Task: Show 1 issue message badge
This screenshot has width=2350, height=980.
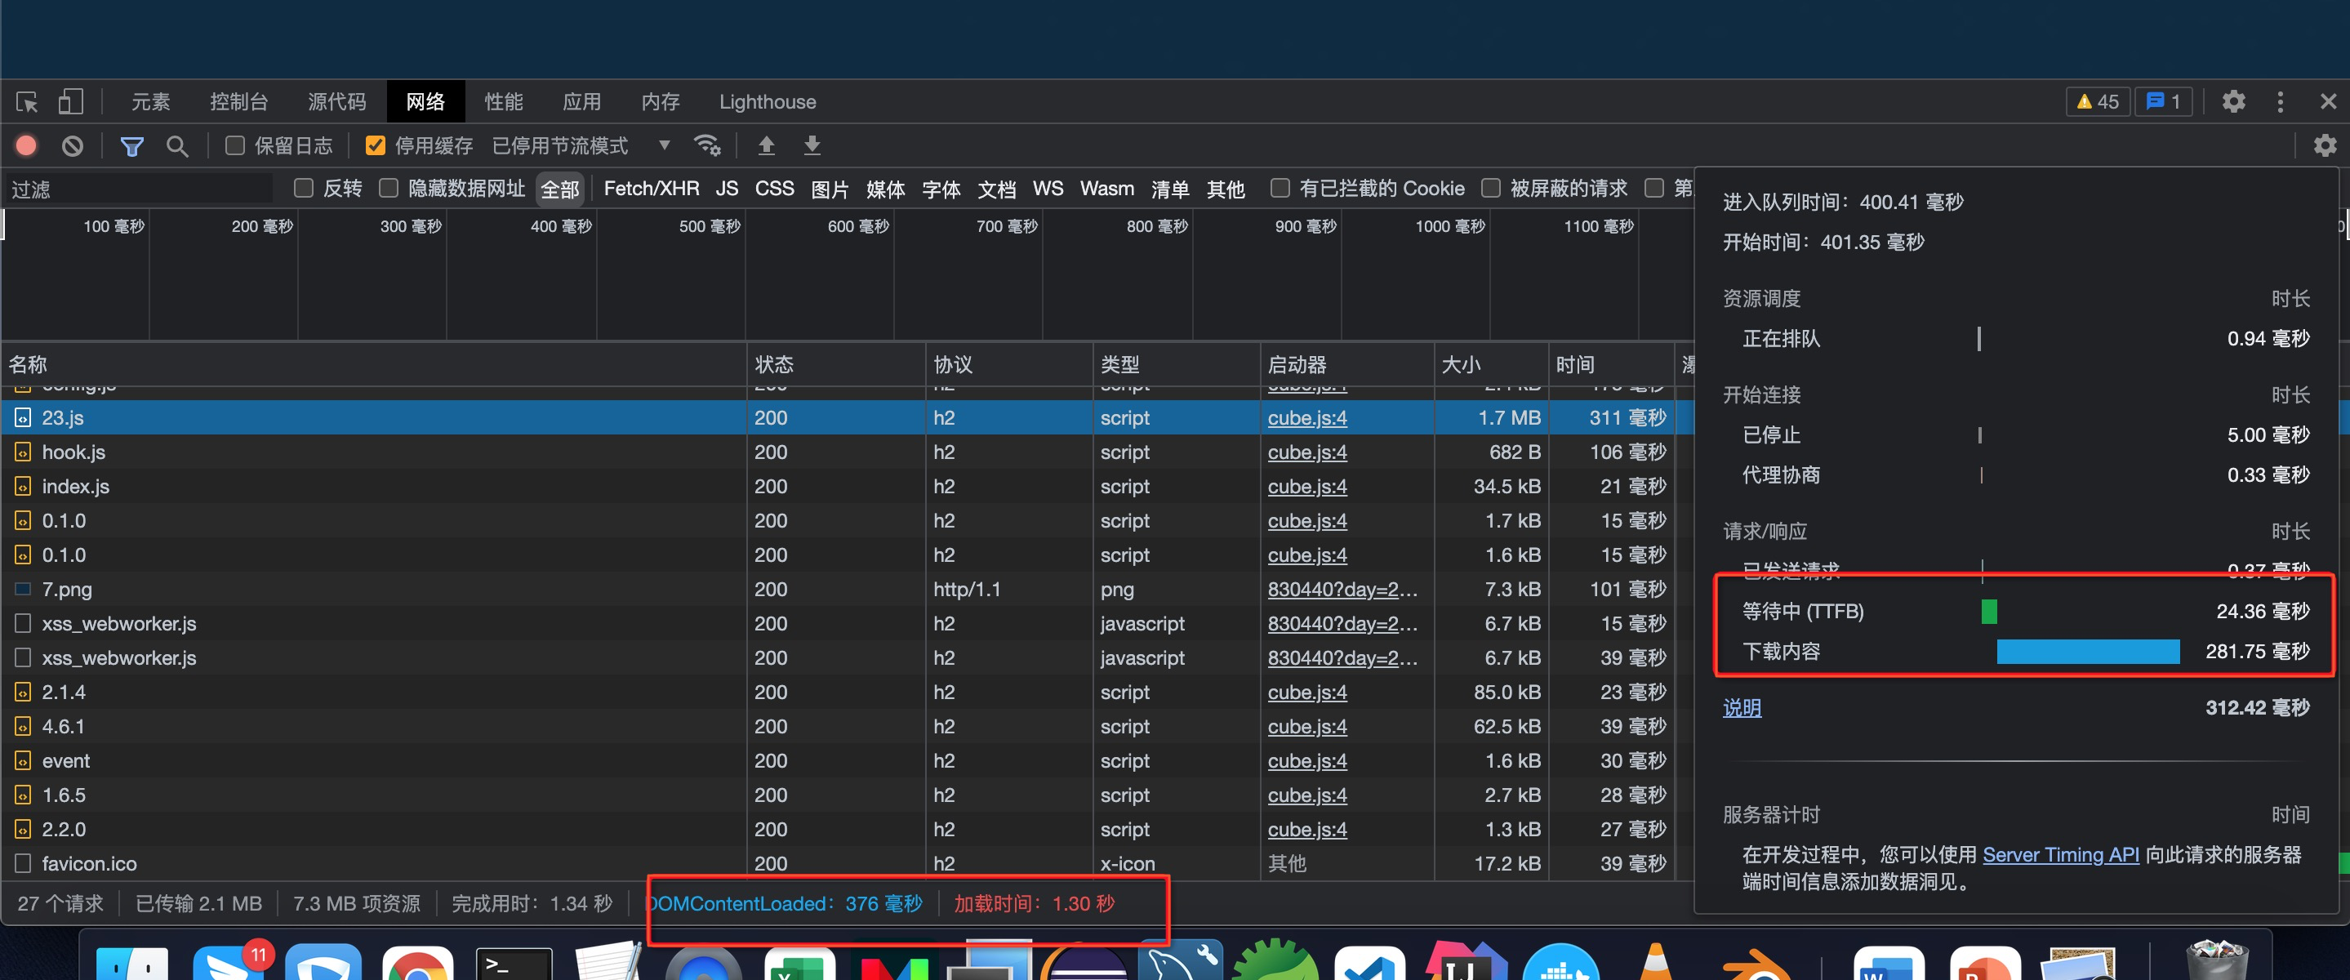Action: (2163, 101)
